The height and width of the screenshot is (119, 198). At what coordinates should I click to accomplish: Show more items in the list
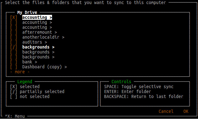tap(20, 72)
